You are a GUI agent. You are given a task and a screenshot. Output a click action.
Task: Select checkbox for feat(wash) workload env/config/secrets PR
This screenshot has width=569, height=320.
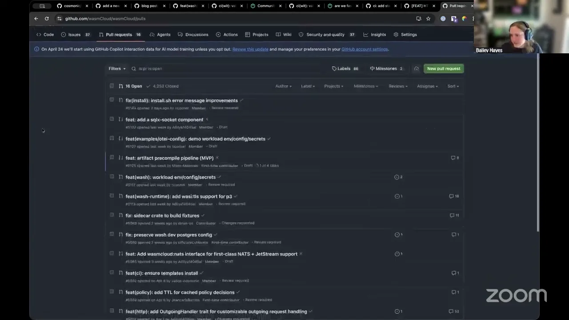tap(112, 176)
